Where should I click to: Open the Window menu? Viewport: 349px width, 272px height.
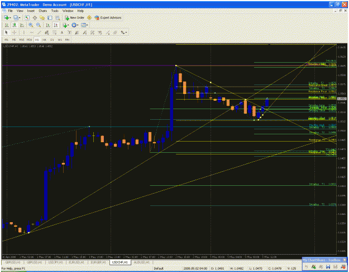click(68, 11)
